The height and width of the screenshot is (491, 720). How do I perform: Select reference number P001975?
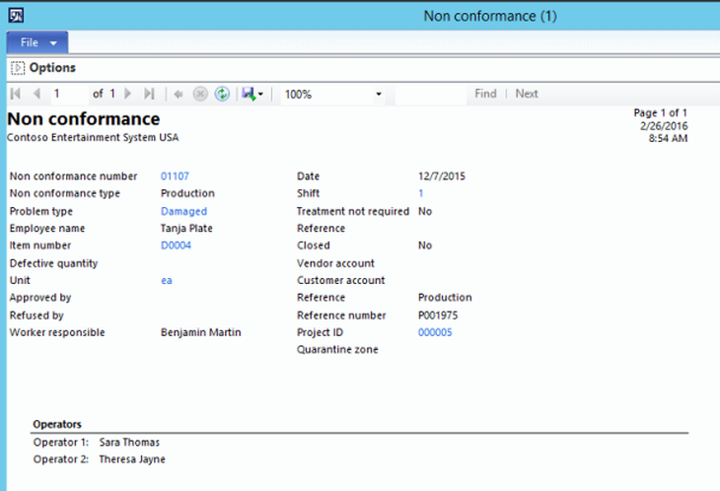tap(438, 316)
